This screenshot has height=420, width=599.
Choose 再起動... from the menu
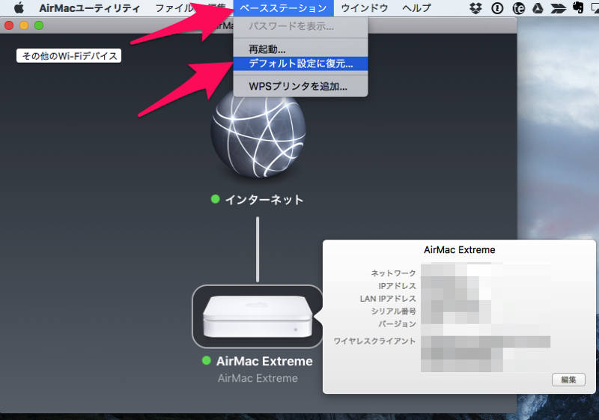click(x=301, y=49)
